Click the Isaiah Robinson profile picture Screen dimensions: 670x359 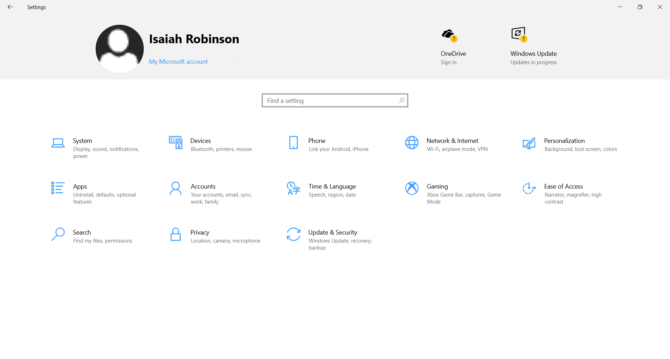[120, 49]
